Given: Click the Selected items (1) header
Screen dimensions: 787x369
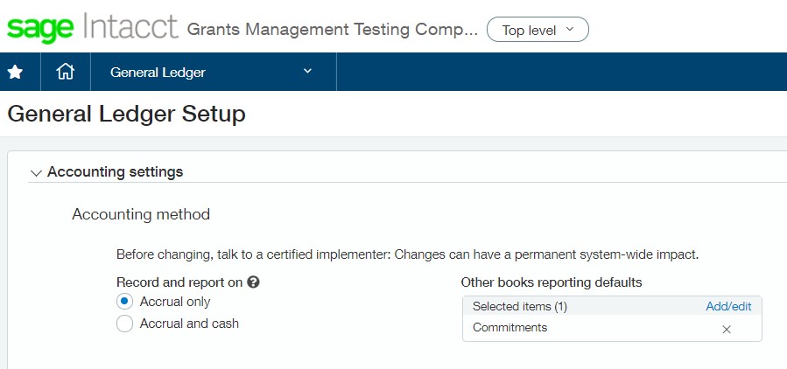Looking at the screenshot, I should click(x=520, y=306).
